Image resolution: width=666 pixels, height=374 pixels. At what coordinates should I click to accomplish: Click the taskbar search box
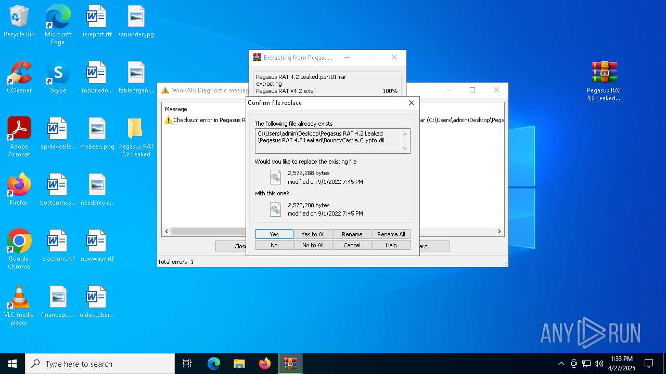point(100,364)
